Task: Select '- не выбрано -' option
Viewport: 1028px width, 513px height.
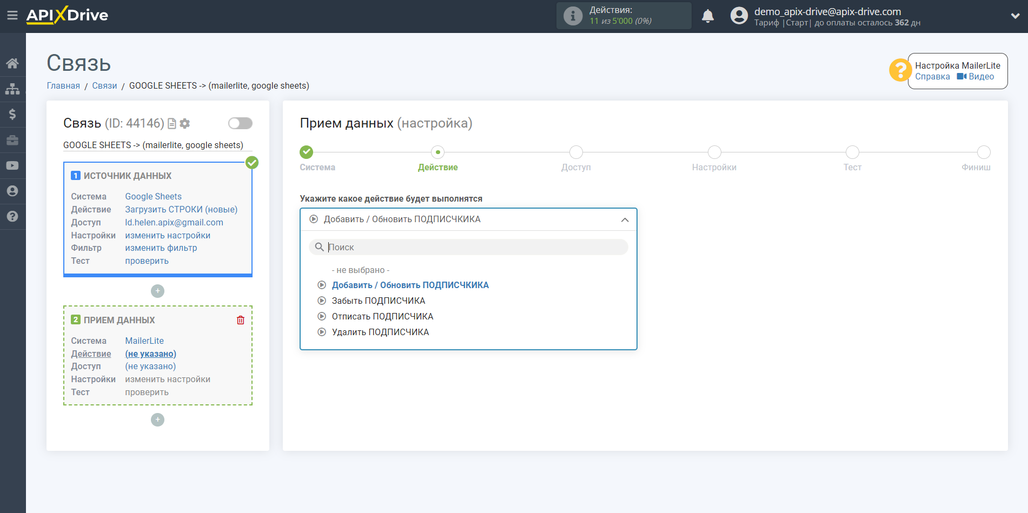Action: [x=360, y=270]
